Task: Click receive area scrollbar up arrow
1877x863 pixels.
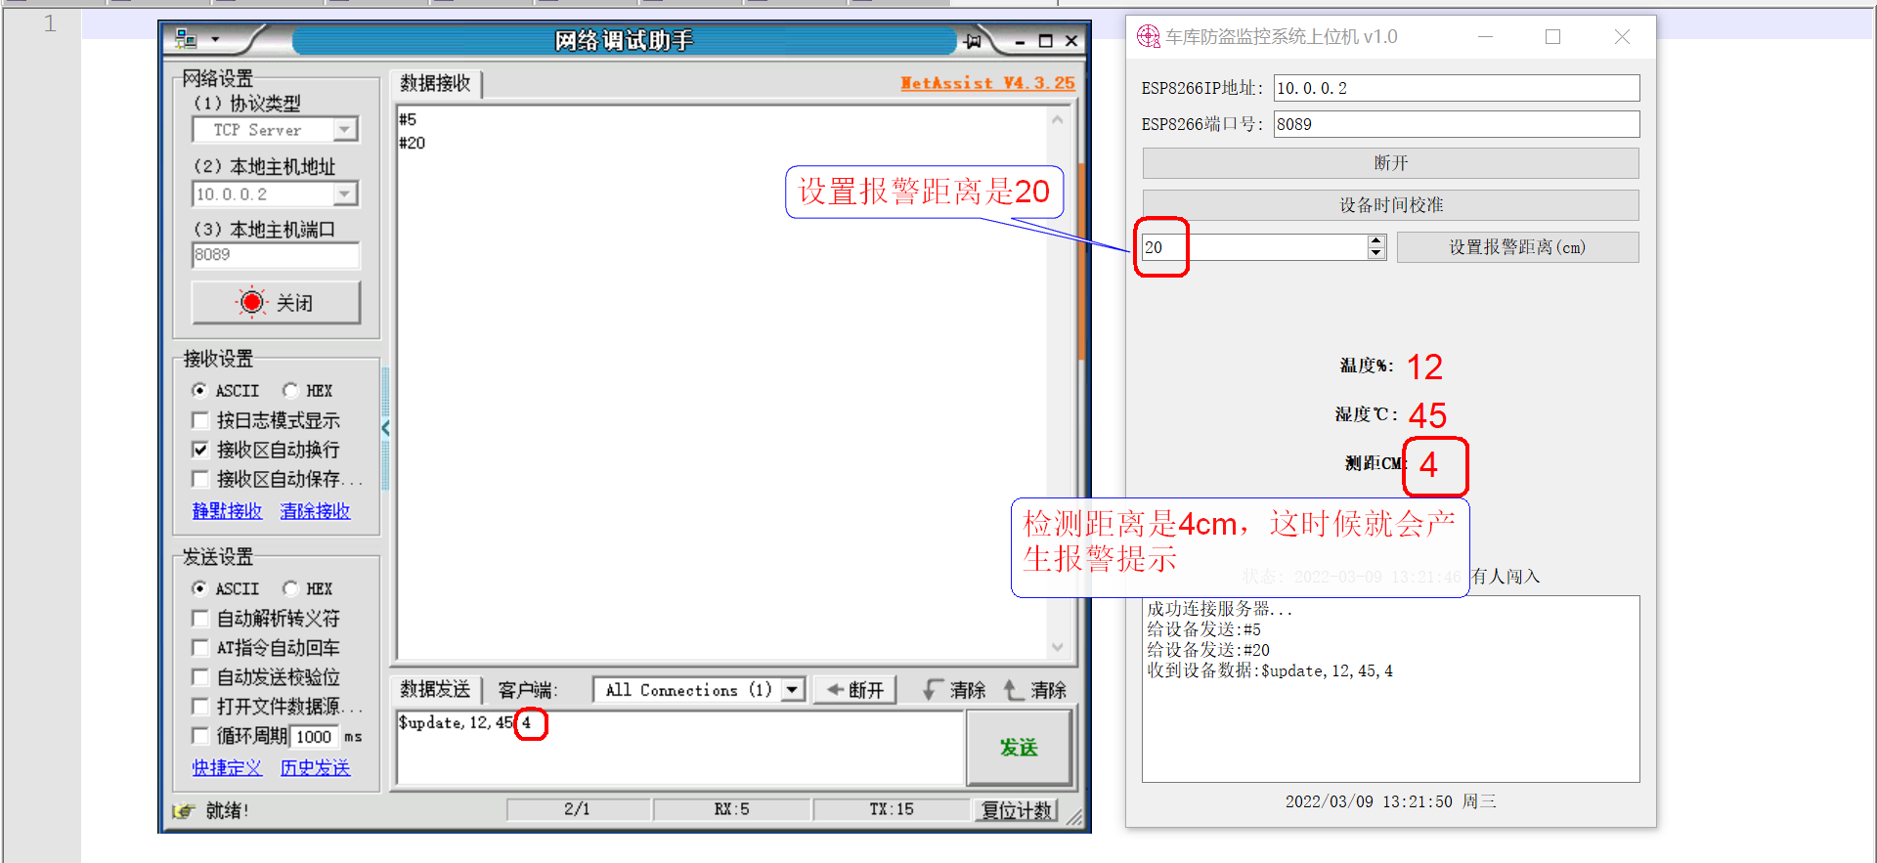Action: pyautogui.click(x=1058, y=120)
